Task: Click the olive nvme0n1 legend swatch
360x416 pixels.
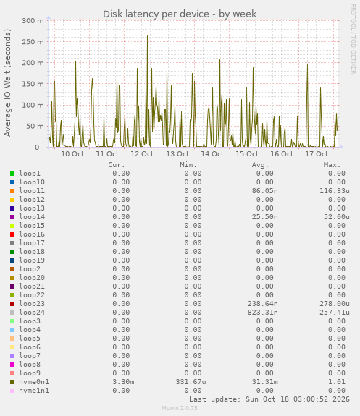Action: (12, 382)
